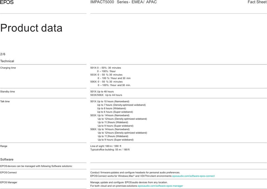Click the "Line of sight: 180 m / 590 ft" text
The width and height of the screenshot is (267, 189).
(106, 146)
